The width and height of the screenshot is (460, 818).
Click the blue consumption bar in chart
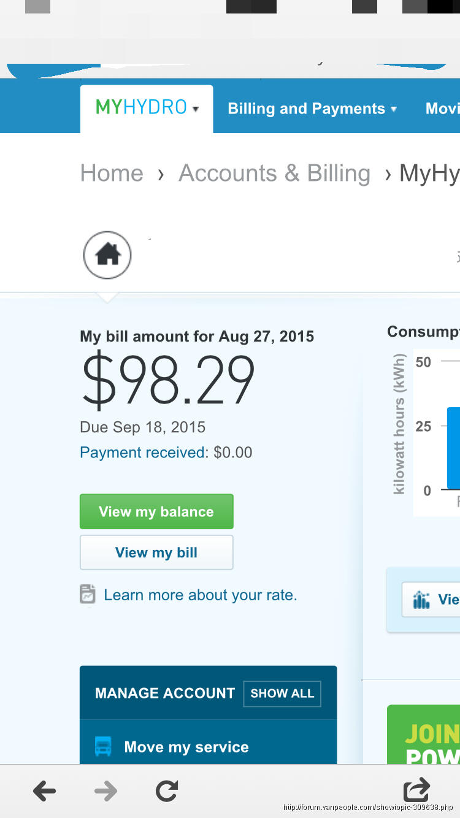453,448
